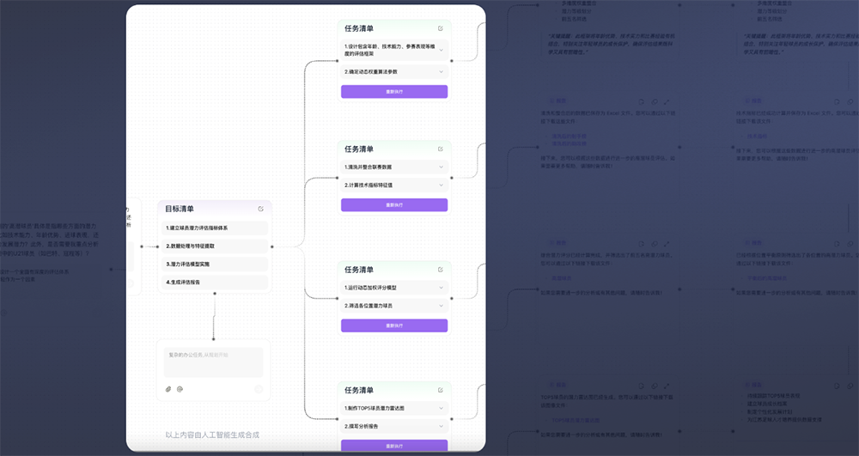
Task: Expand the 1.清洗并整合联赛数据 chevron
Action: [x=441, y=167]
